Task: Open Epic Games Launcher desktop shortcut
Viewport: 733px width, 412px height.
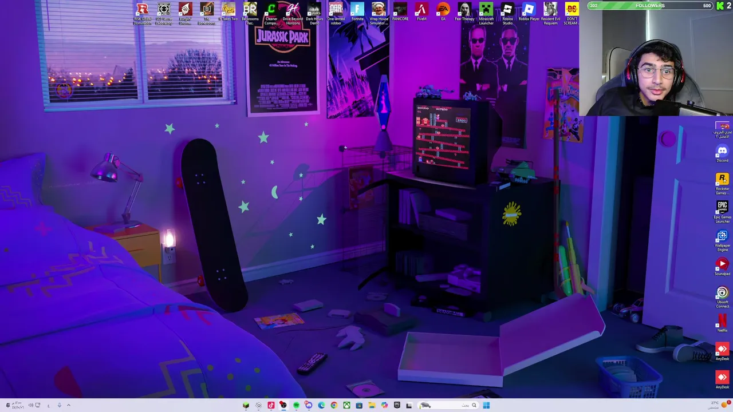Action: pos(722,212)
